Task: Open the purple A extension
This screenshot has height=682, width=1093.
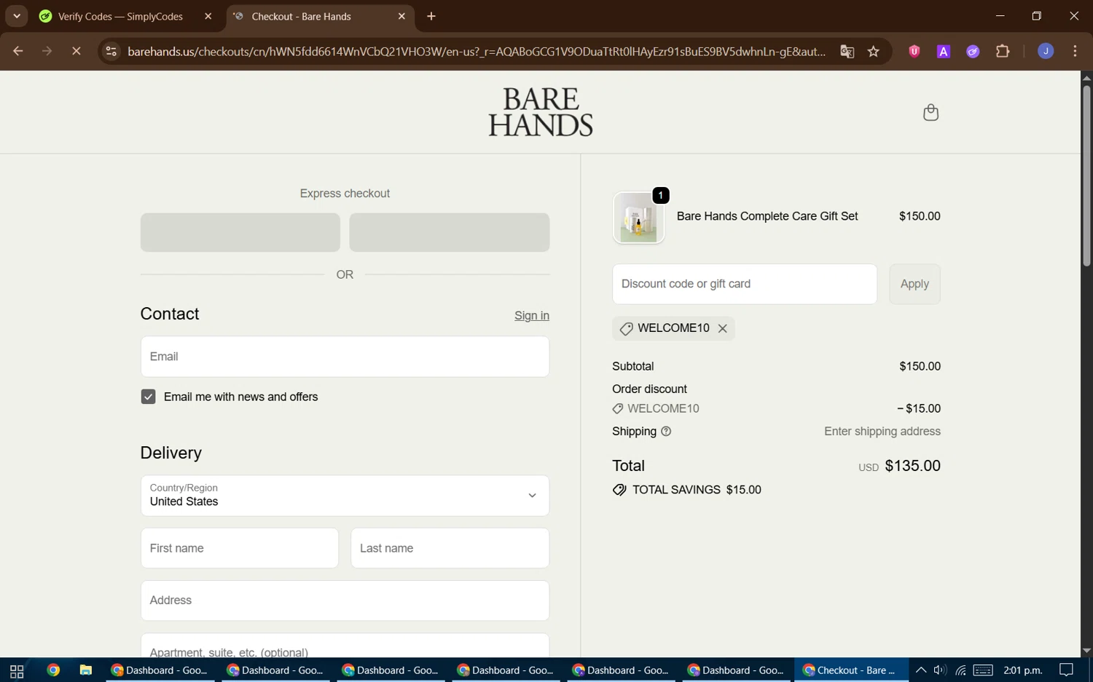Action: pos(944,51)
